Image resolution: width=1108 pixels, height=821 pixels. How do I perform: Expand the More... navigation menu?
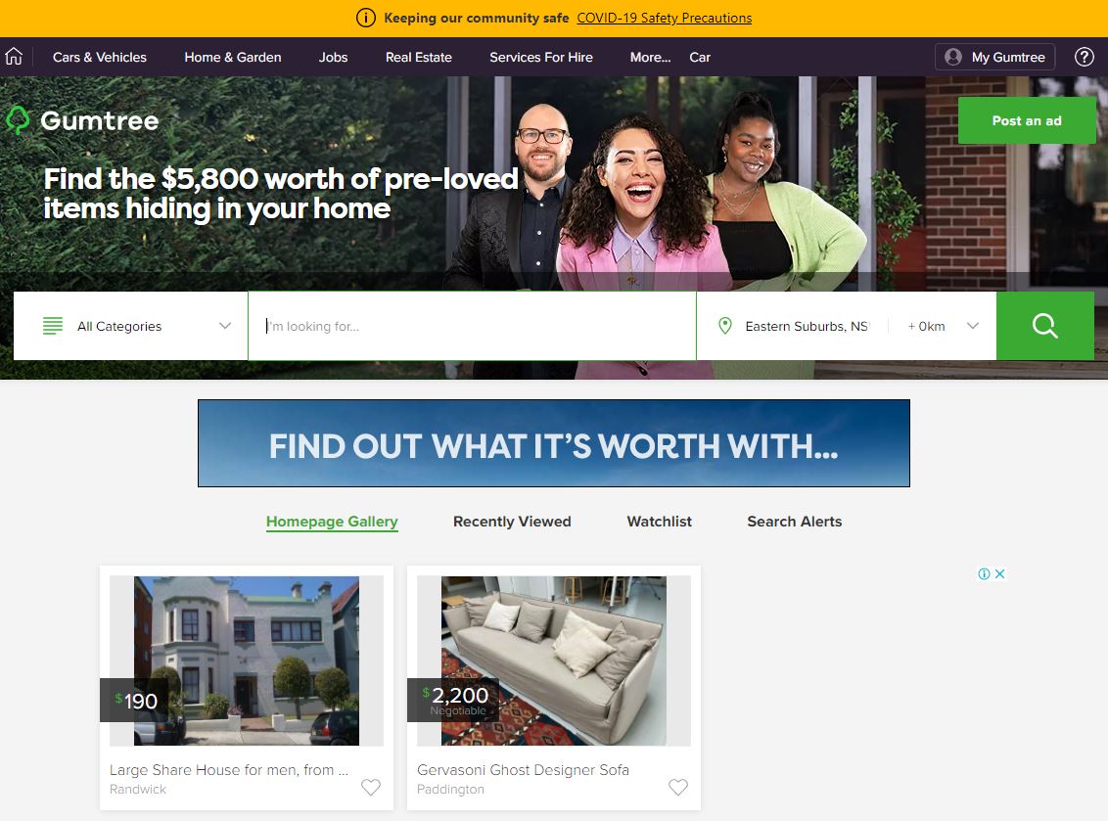tap(650, 57)
